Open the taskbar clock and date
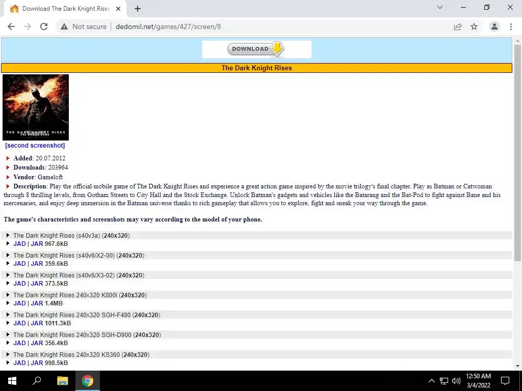The height and width of the screenshot is (391, 522). click(478, 381)
